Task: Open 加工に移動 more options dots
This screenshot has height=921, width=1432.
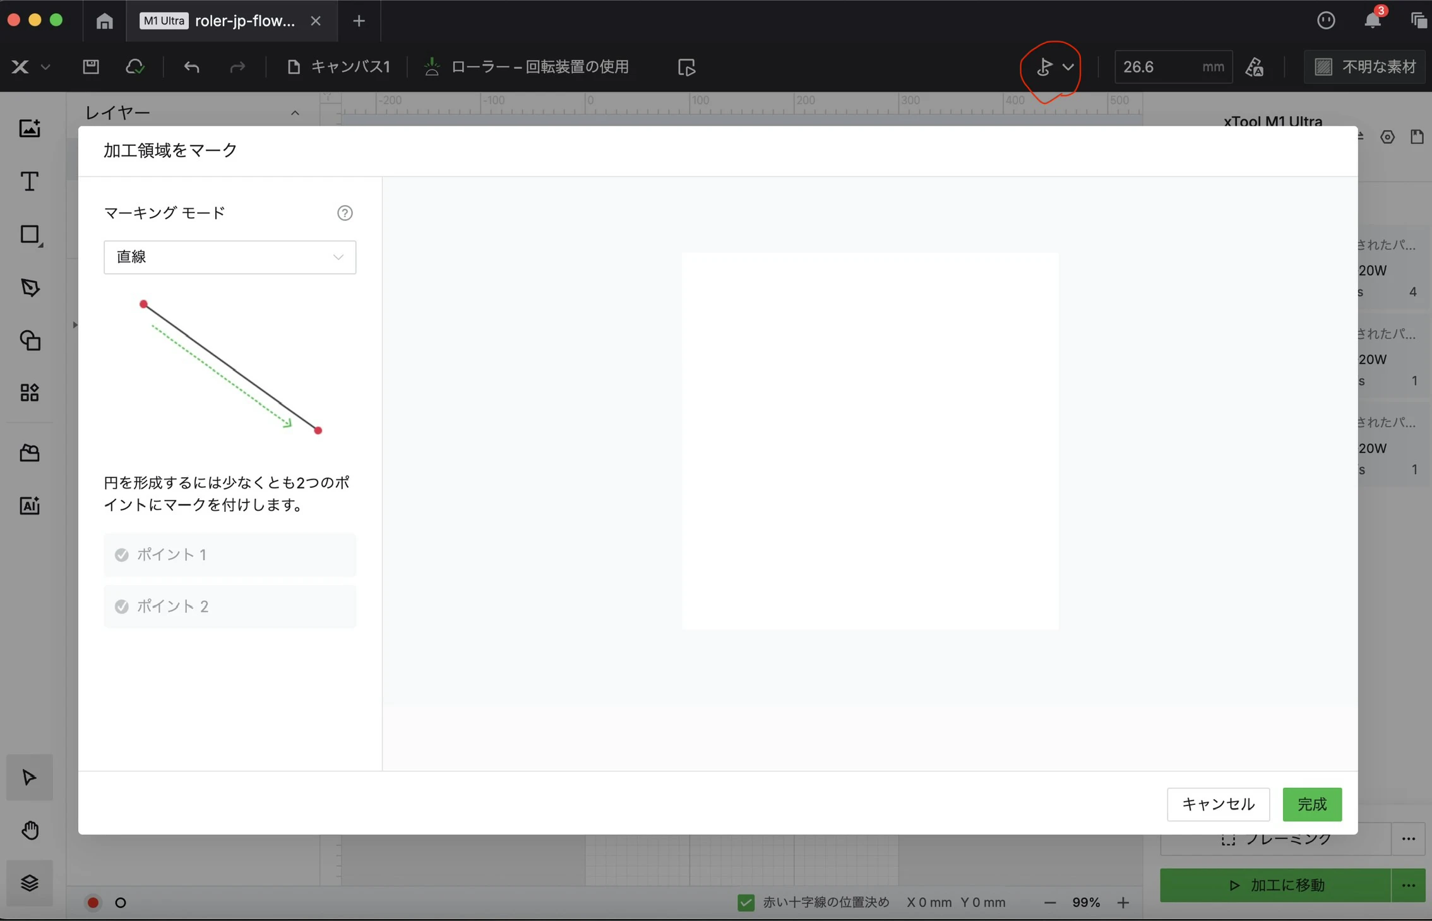Action: pos(1409,886)
